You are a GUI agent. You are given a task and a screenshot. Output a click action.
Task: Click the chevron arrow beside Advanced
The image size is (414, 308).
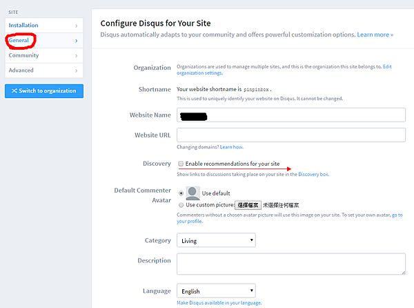(x=77, y=70)
